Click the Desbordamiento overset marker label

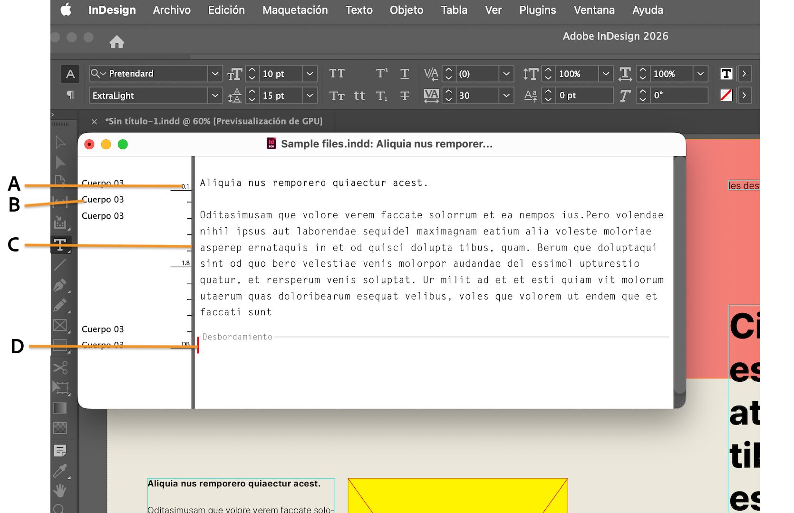(237, 337)
